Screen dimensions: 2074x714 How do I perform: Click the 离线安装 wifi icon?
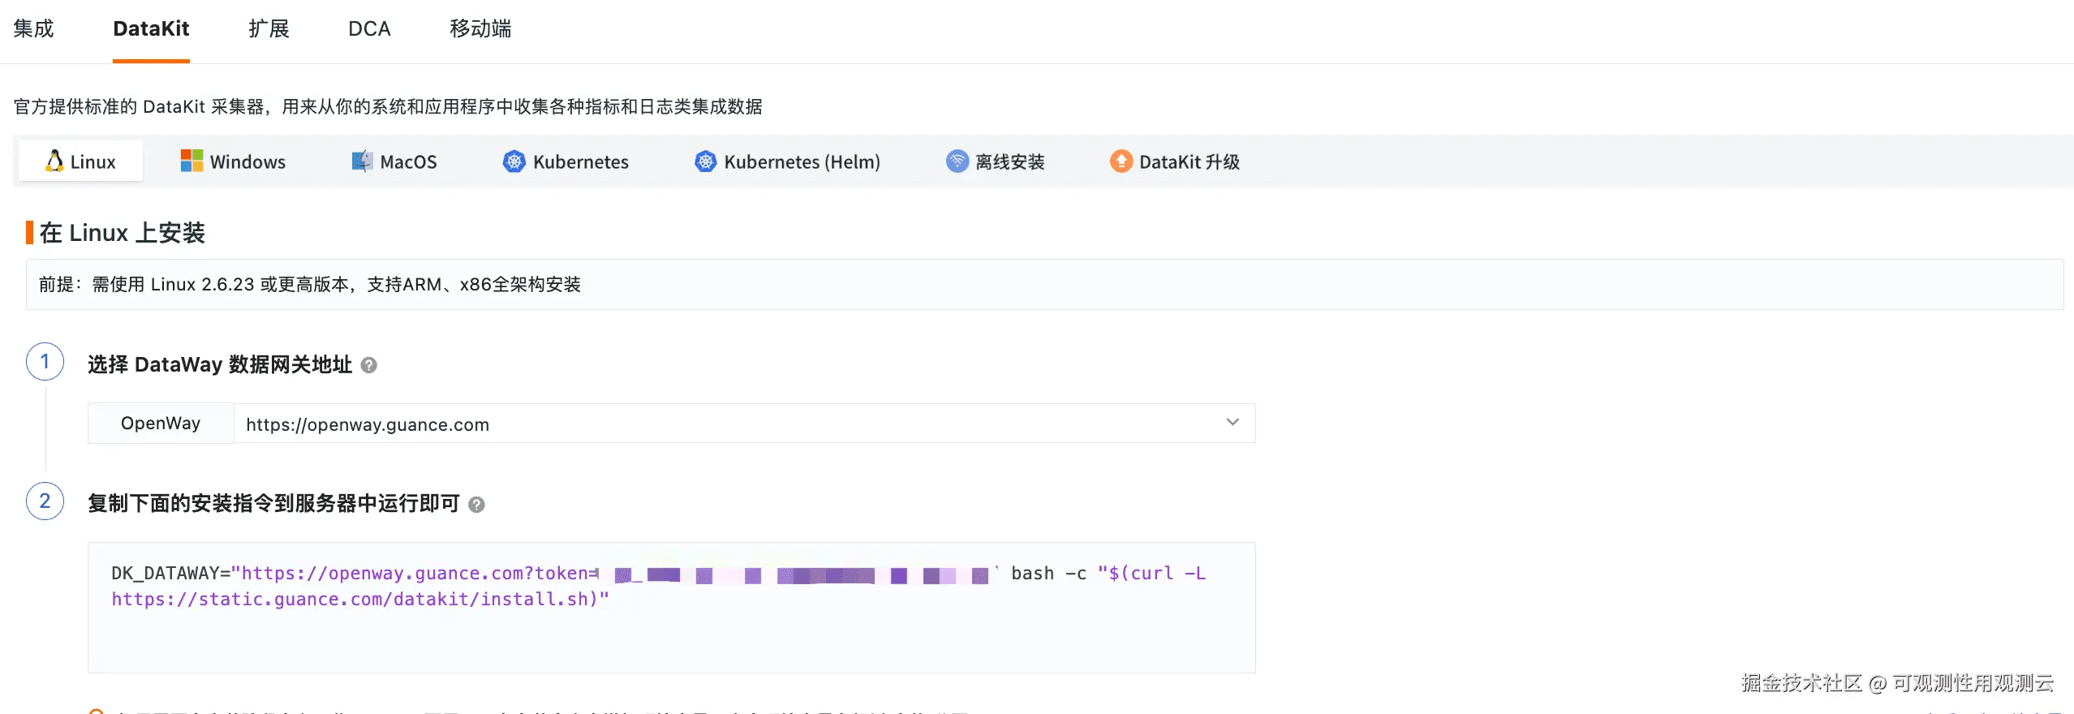[x=957, y=161]
